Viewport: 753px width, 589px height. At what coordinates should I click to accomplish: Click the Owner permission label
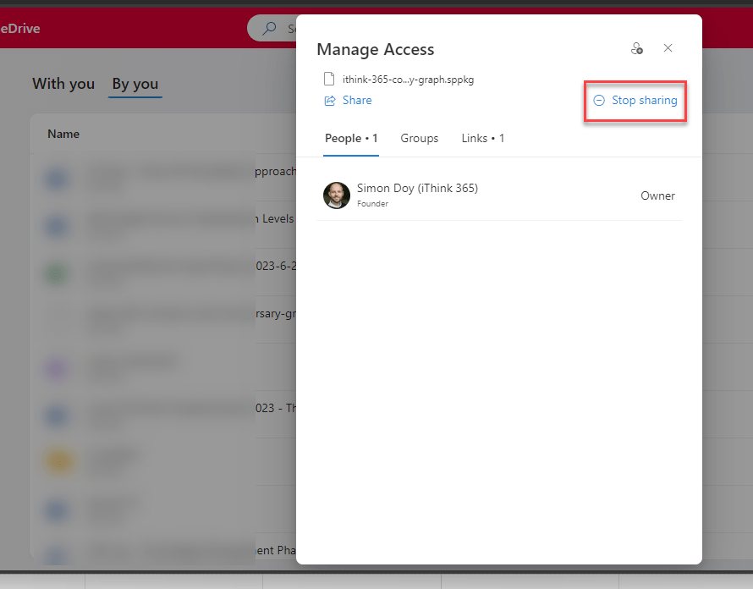(657, 195)
